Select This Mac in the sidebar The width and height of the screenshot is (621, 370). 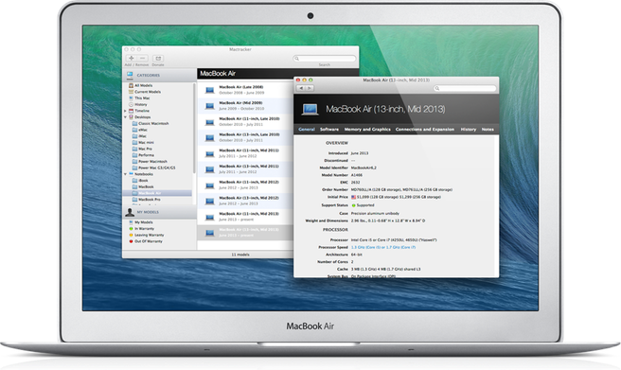point(139,98)
